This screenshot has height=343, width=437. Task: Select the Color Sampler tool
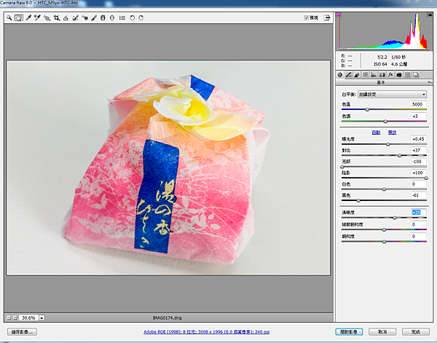[37, 17]
